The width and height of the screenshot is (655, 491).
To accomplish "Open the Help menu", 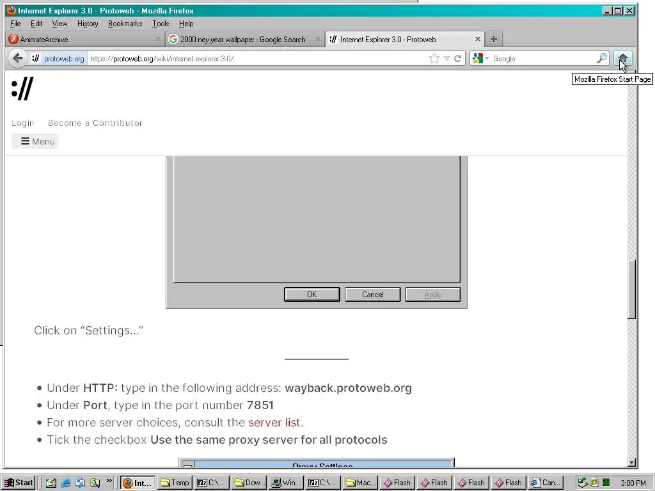I will [x=186, y=24].
